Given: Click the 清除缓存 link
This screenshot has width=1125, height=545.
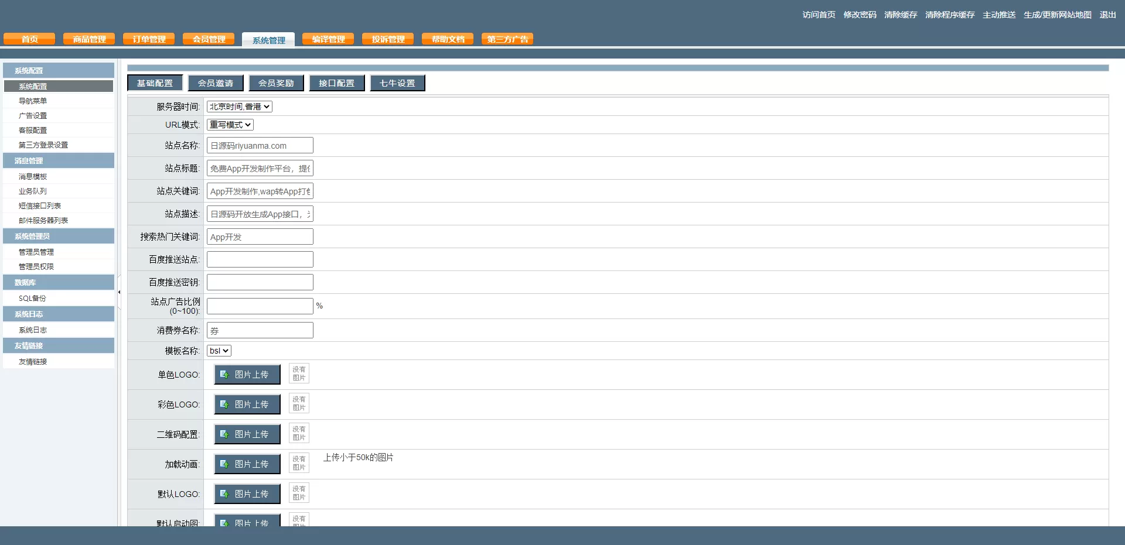Looking at the screenshot, I should (900, 15).
